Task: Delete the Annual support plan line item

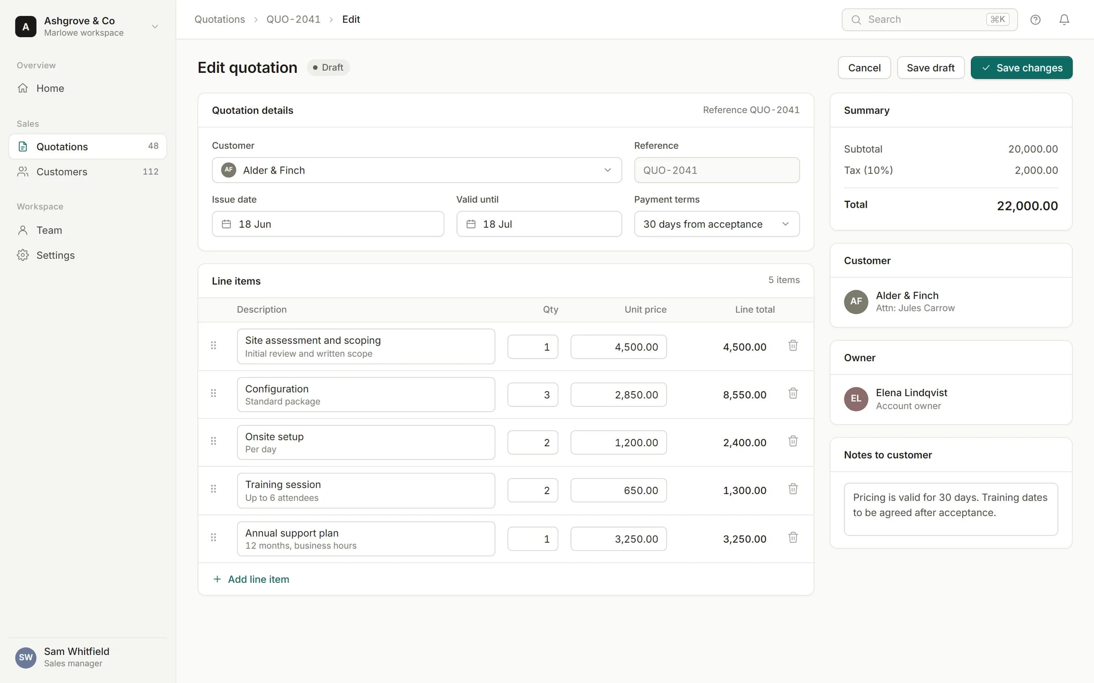Action: [x=793, y=538]
